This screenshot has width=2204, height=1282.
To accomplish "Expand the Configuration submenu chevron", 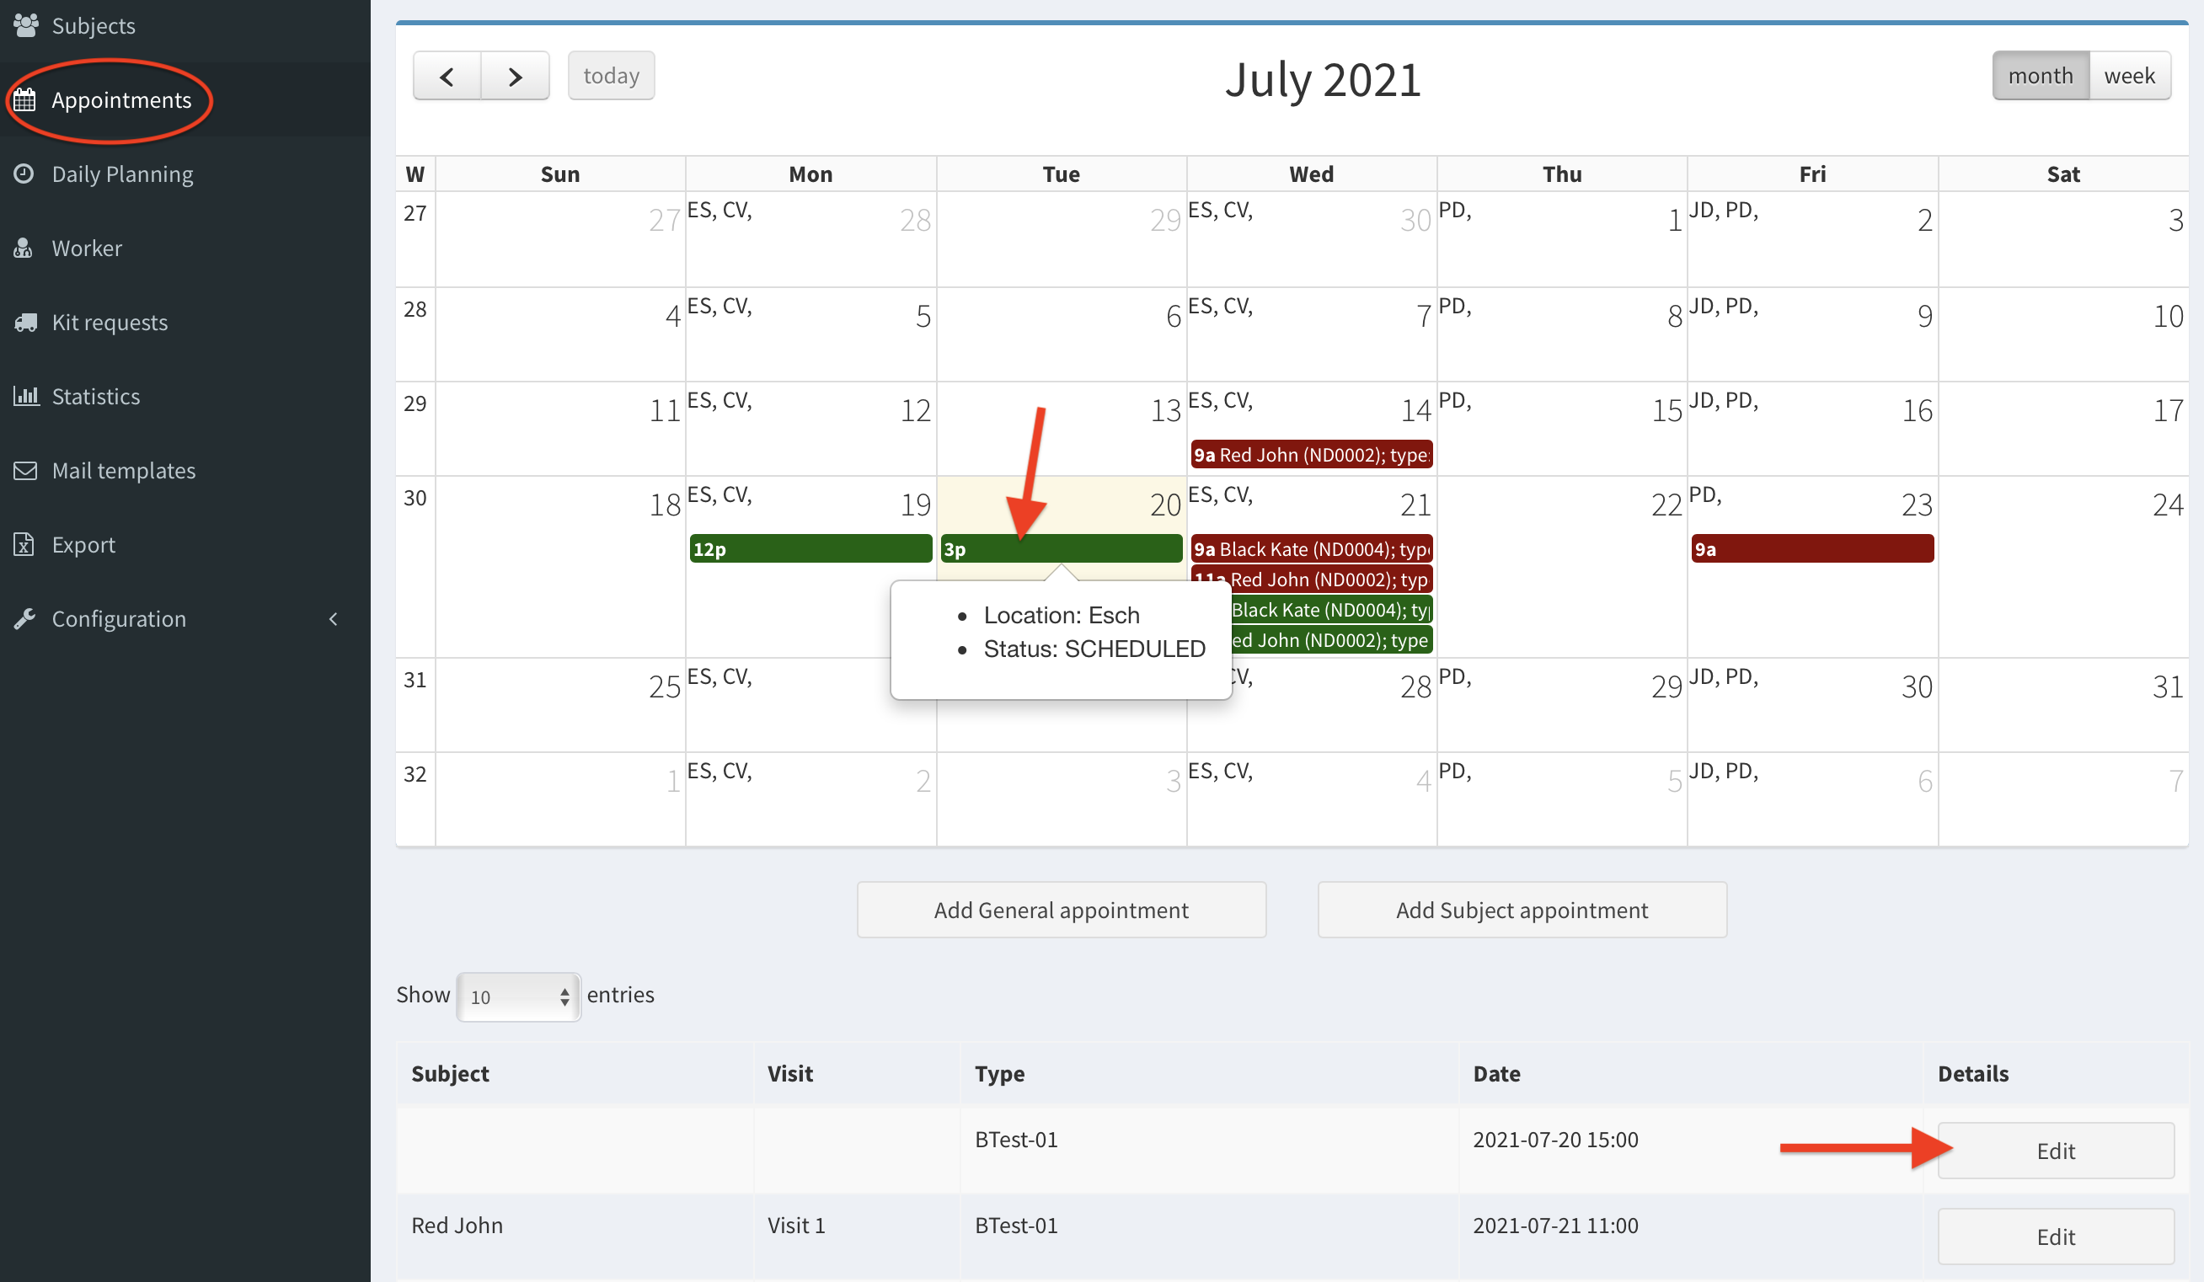I will tap(334, 619).
